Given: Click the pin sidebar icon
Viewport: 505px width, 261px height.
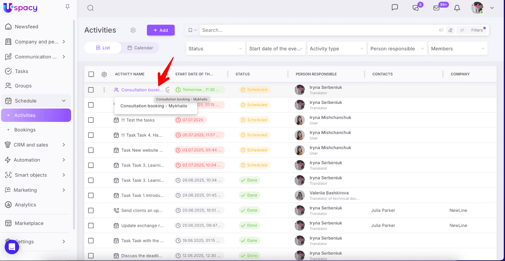Looking at the screenshot, I should coord(67,7).
